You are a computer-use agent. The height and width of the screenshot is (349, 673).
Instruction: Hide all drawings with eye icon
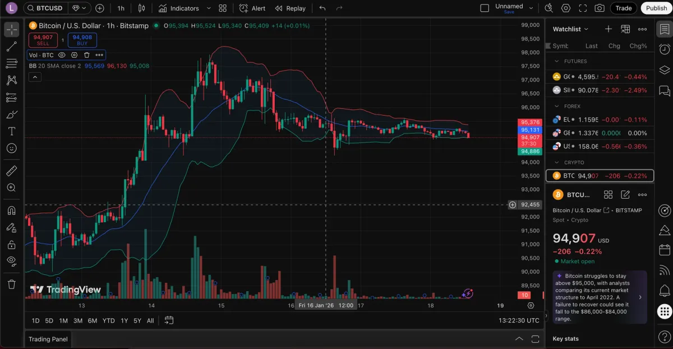(x=11, y=261)
